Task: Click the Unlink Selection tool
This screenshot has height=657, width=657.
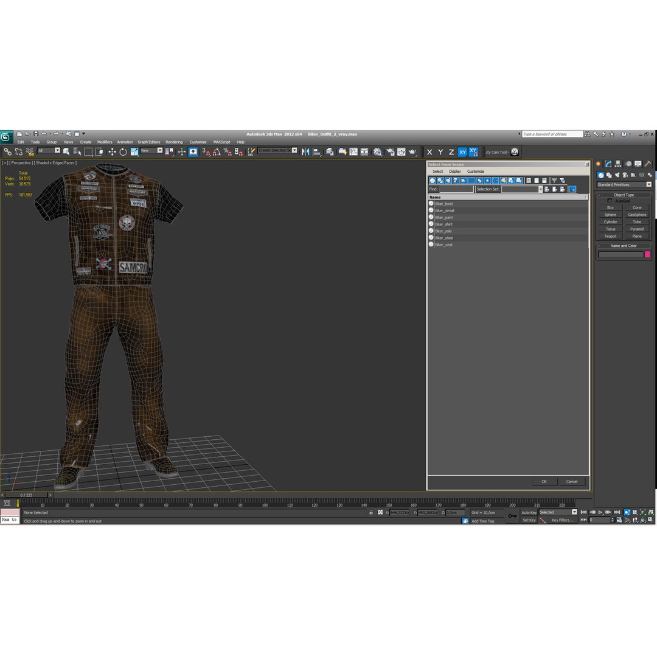Action: (18, 151)
